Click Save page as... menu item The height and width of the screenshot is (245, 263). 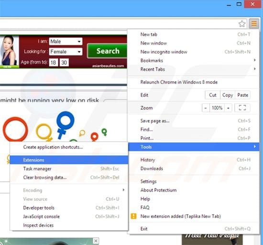(x=193, y=121)
